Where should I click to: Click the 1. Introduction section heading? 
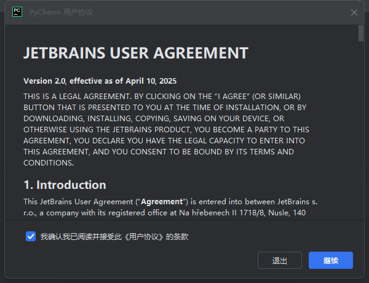[x=65, y=185]
